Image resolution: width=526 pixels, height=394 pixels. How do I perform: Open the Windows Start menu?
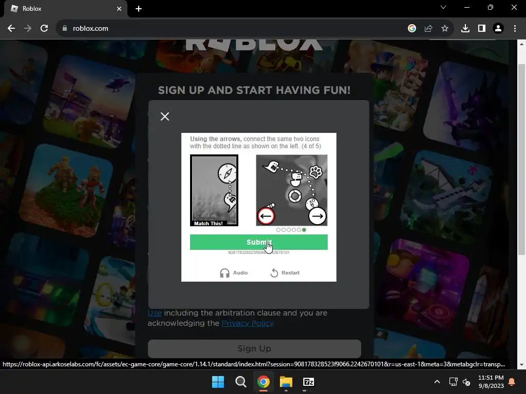pos(218,382)
